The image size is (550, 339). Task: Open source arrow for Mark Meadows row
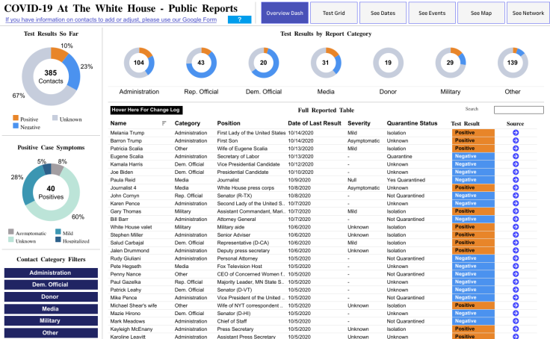click(x=516, y=321)
